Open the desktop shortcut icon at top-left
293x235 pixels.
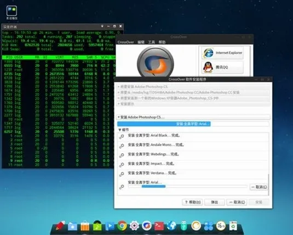[x=12, y=13]
